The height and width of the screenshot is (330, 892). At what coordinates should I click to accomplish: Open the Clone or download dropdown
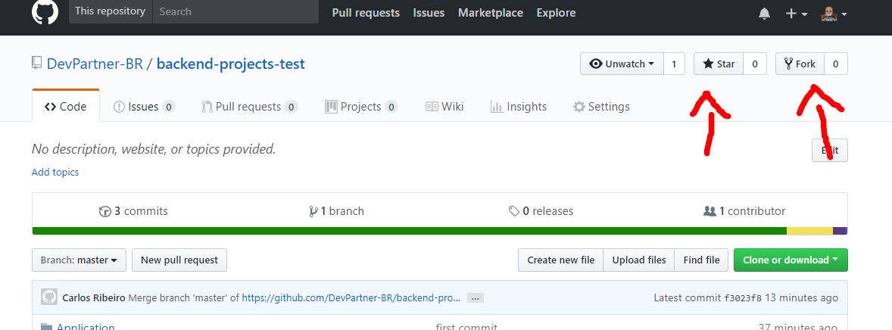click(x=791, y=260)
